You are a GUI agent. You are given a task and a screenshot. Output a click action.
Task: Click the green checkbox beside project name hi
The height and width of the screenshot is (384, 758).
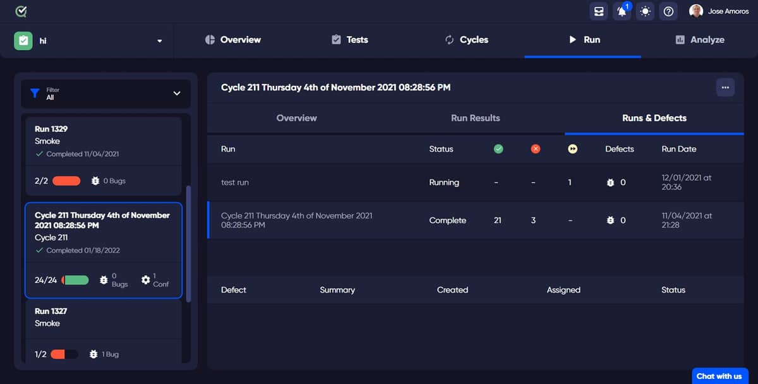[23, 40]
